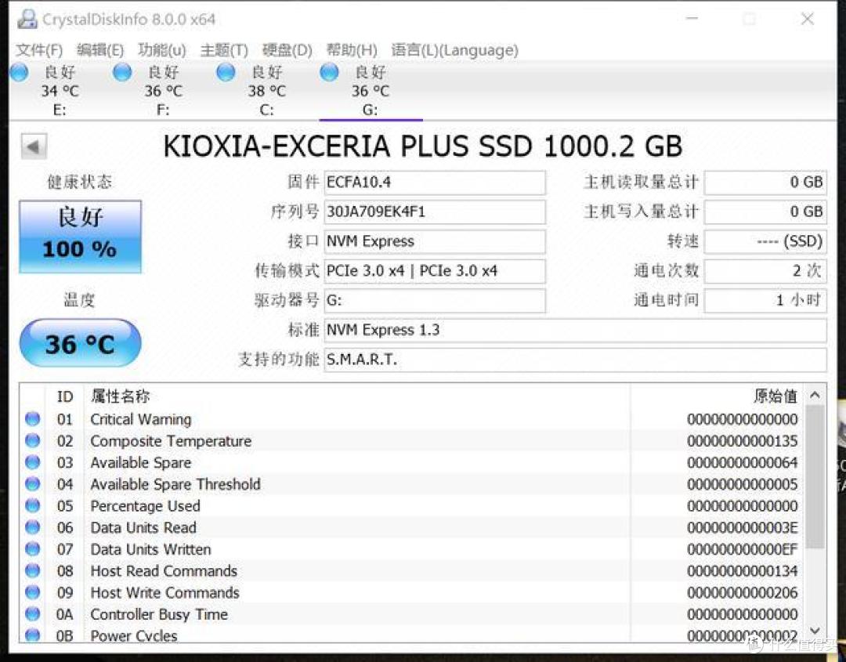
Task: Select the Host Read Commands attribute name
Action: [x=164, y=571]
